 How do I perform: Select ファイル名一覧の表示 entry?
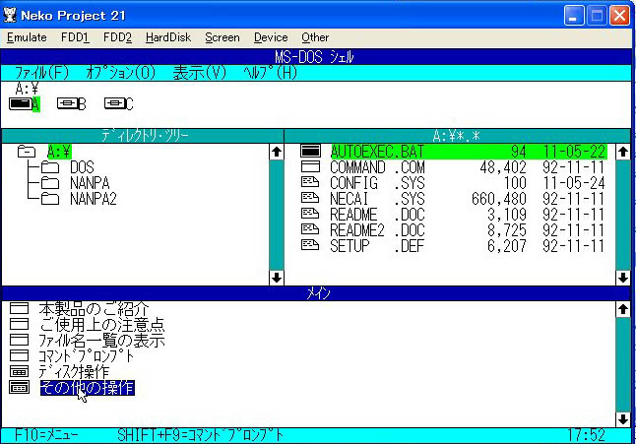(101, 341)
